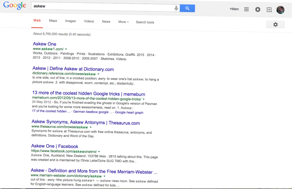Screen dimensions: 292x189
Task: Open '17 of the coolest hidden' sitelink
Action: tap(51, 111)
